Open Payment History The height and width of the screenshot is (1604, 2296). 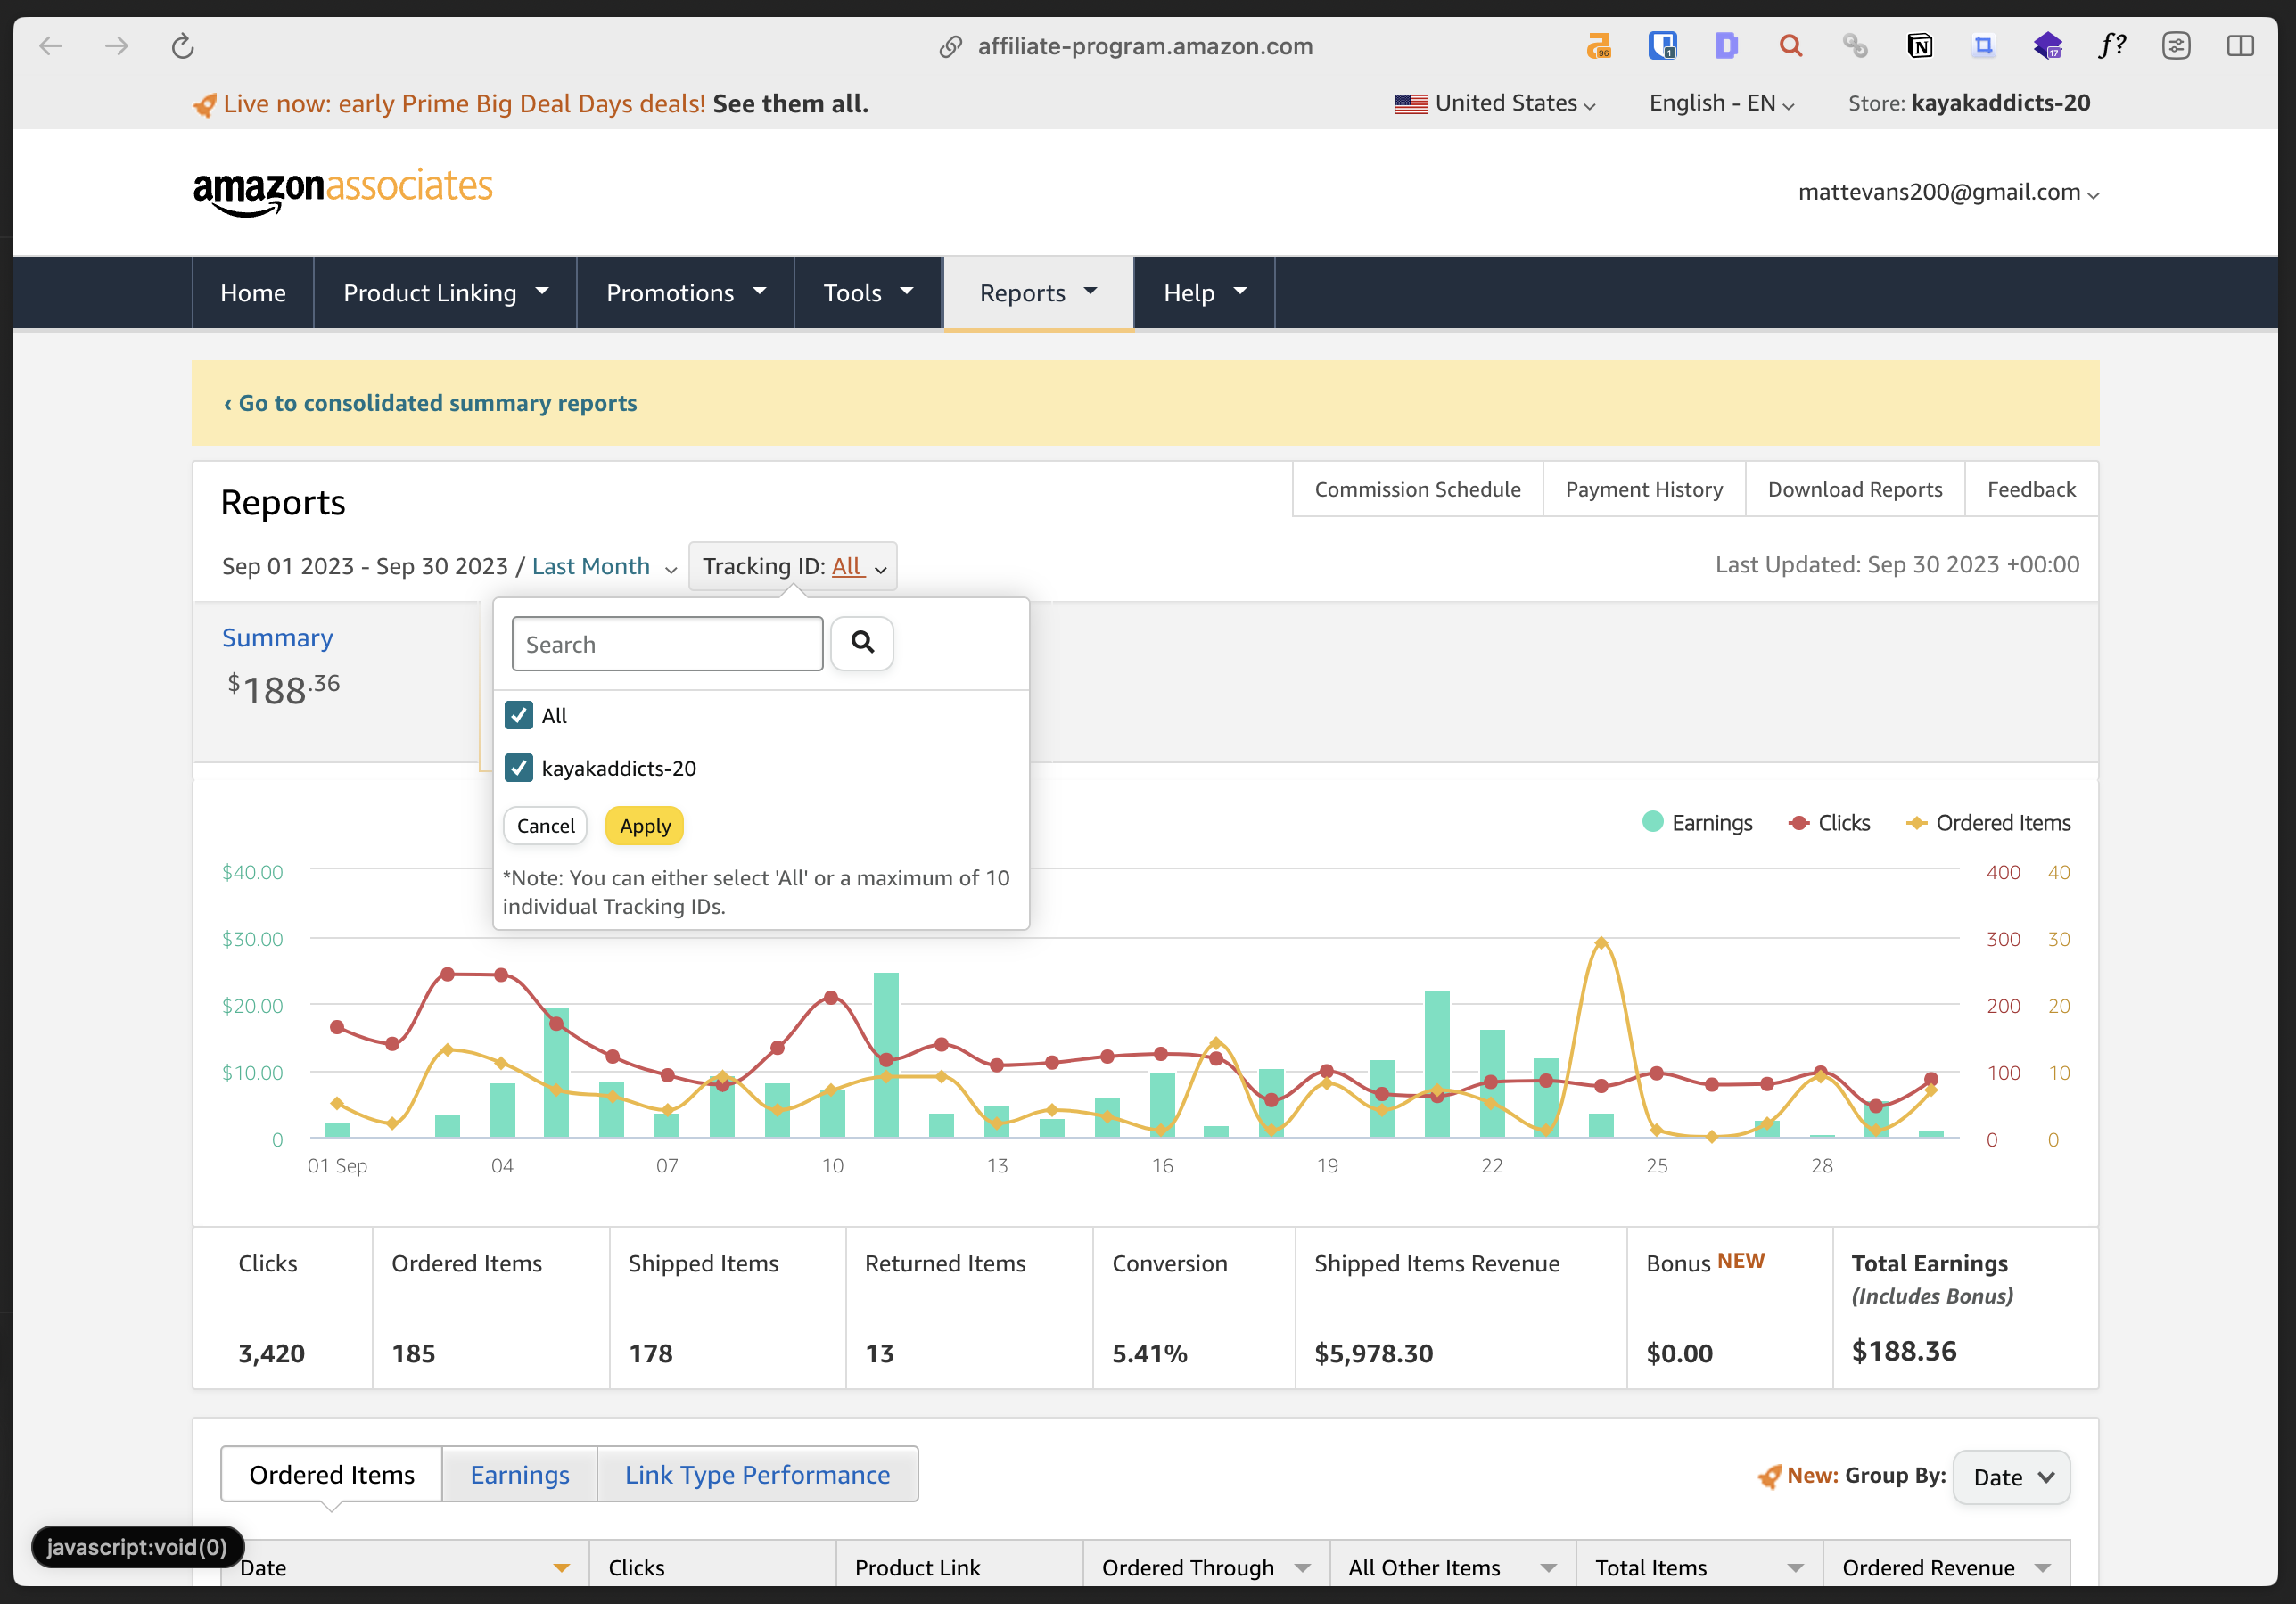point(1644,490)
